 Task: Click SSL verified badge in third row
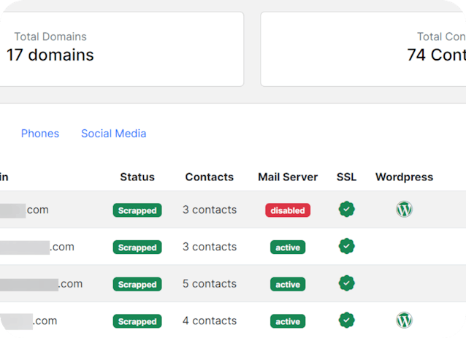point(347,283)
